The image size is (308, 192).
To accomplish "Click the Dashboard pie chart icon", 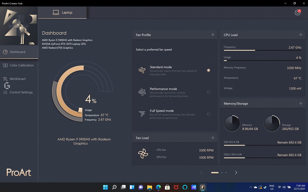I will 5,52.
